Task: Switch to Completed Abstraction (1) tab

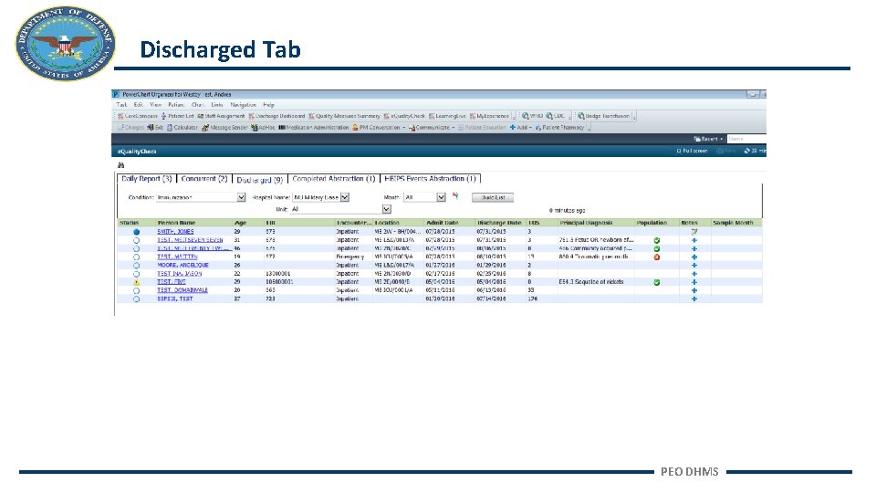Action: (x=334, y=179)
